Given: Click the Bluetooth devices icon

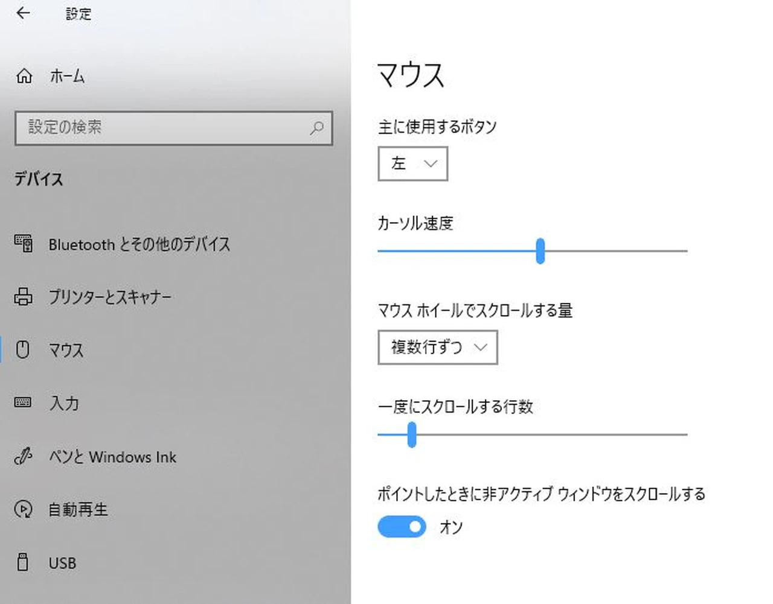Looking at the screenshot, I should click(24, 244).
